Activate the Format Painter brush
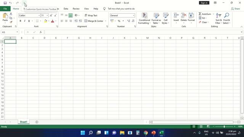 11,22
